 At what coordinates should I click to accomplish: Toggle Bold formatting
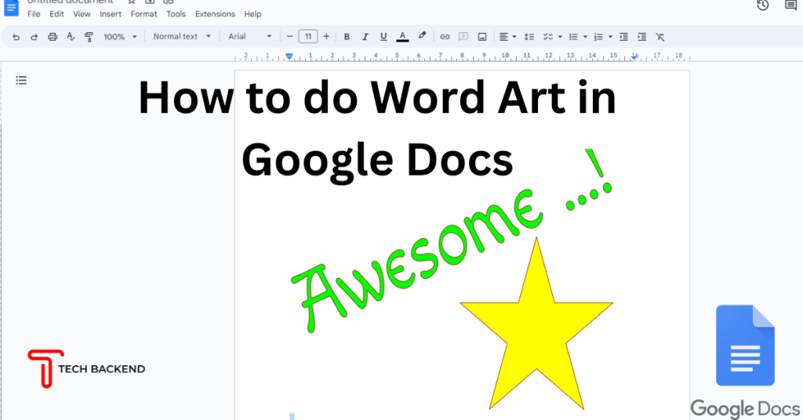347,37
